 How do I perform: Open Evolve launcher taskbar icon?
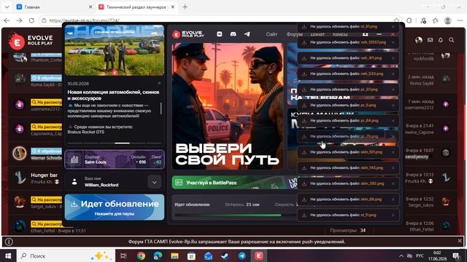point(259,255)
